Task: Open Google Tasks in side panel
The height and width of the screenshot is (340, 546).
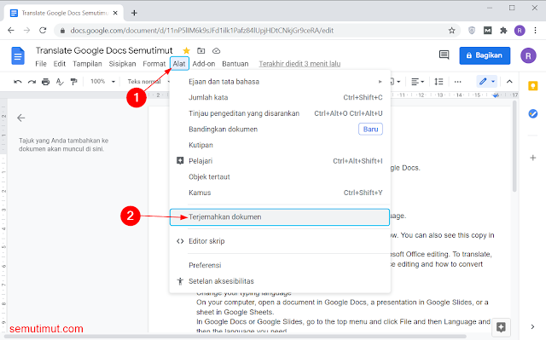Action: [532, 113]
